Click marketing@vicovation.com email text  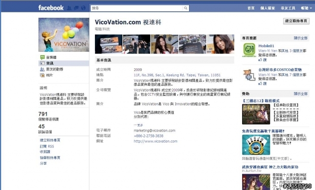[x=155, y=130]
